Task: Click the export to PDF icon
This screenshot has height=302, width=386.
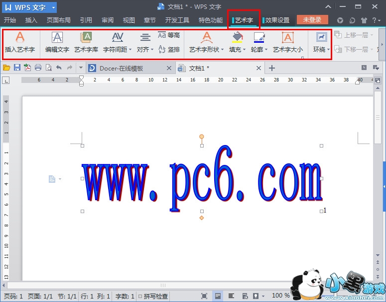Action: 27,68
